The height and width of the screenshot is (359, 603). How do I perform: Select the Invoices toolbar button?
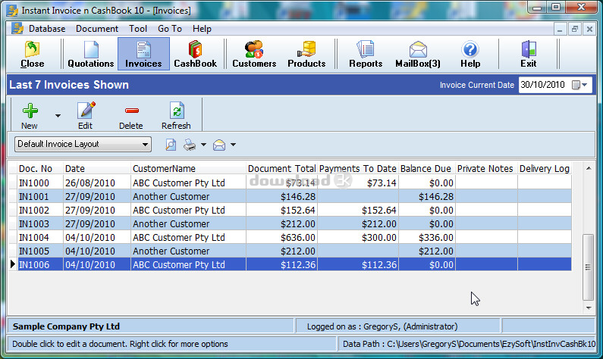pos(143,54)
